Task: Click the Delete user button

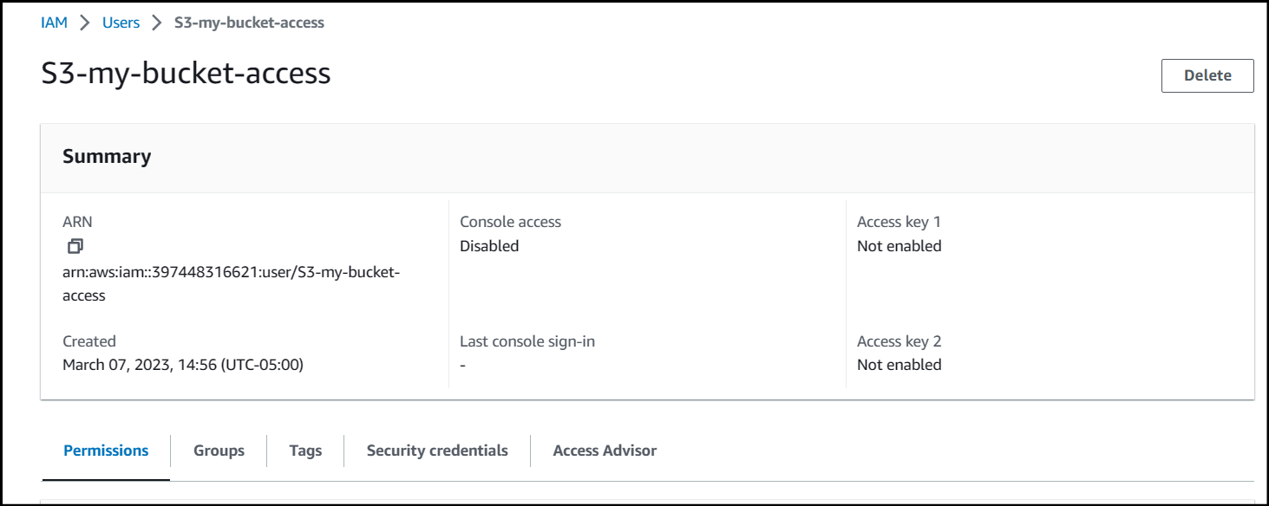Action: pos(1207,75)
